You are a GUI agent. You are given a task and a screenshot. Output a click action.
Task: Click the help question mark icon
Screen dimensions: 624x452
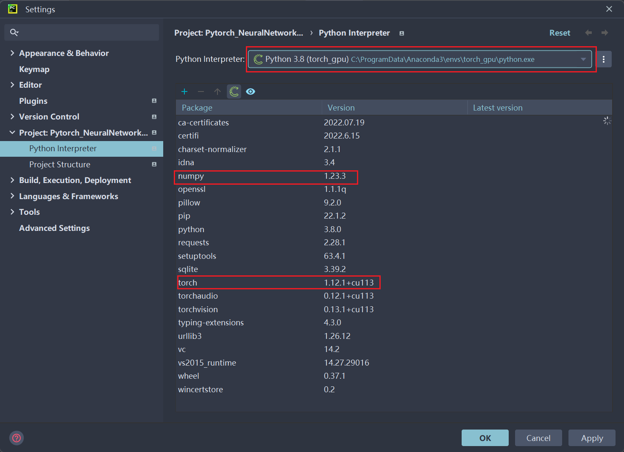(x=17, y=438)
